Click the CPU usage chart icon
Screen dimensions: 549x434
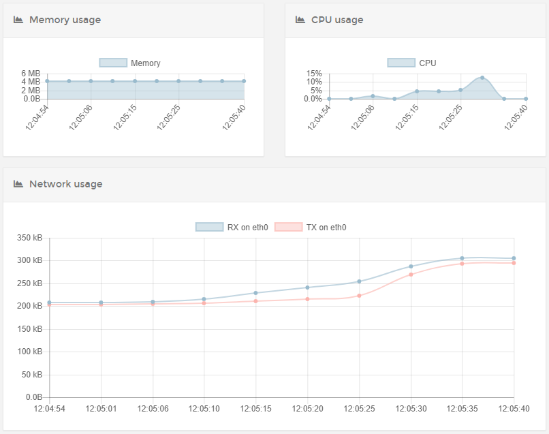(x=300, y=20)
